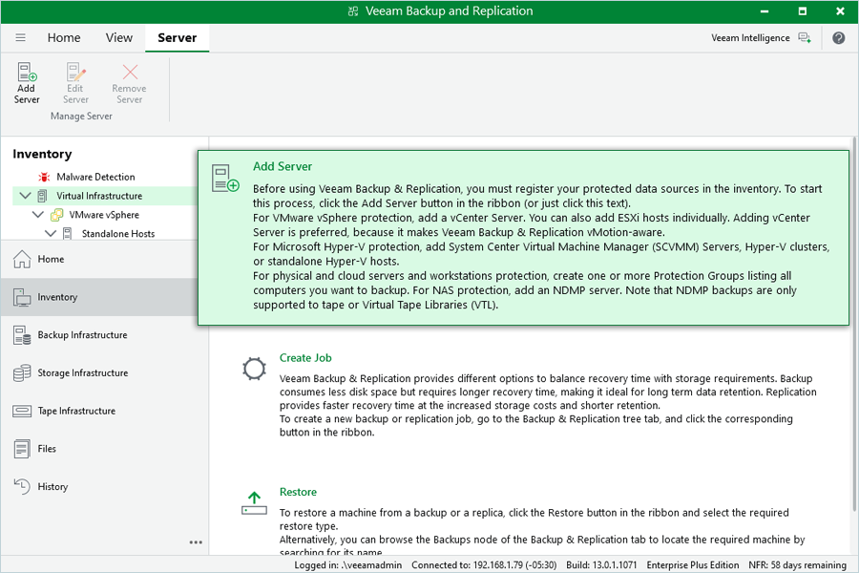
Task: Open the Files view
Action: pos(47,449)
